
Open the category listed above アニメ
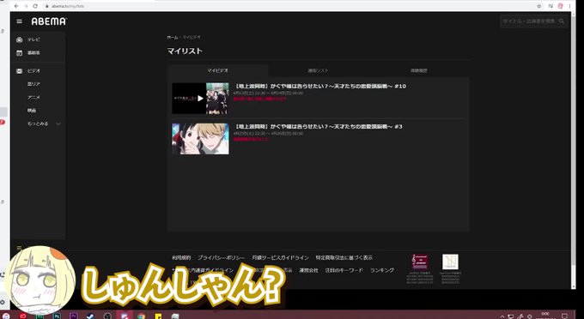tap(33, 84)
